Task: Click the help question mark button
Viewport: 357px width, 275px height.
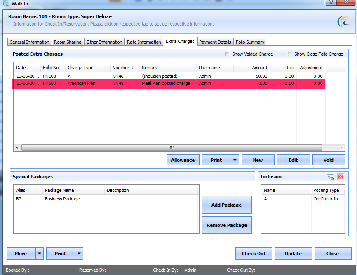Action: (x=331, y=2)
